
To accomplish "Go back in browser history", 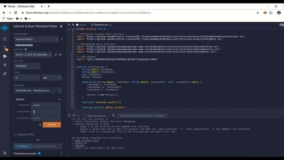I will pyautogui.click(x=4, y=13).
